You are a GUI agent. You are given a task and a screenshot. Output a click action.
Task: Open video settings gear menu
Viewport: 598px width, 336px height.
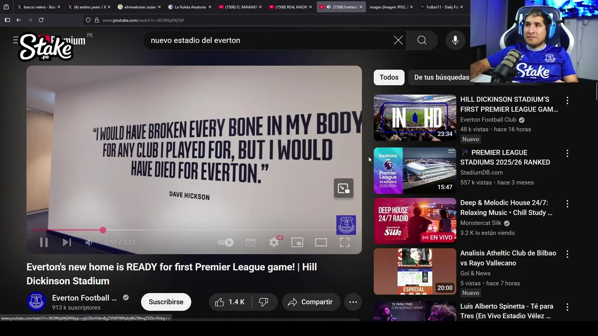click(274, 242)
